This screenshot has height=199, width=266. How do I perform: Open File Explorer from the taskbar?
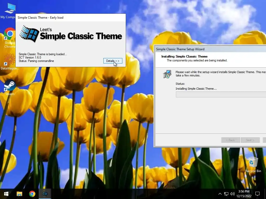click(19, 194)
